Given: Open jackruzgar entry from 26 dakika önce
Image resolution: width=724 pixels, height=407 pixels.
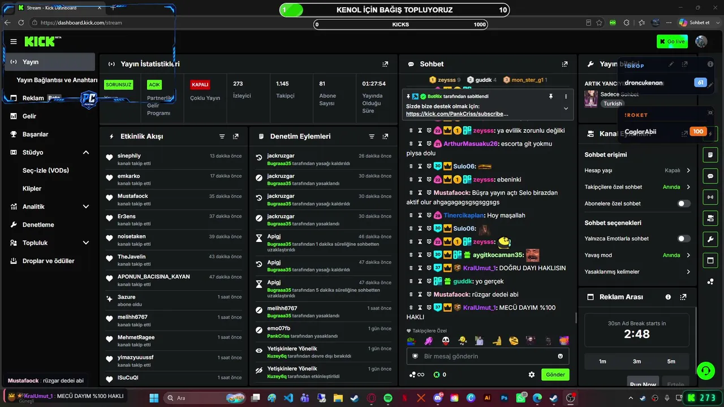Looking at the screenshot, I should click(322, 159).
